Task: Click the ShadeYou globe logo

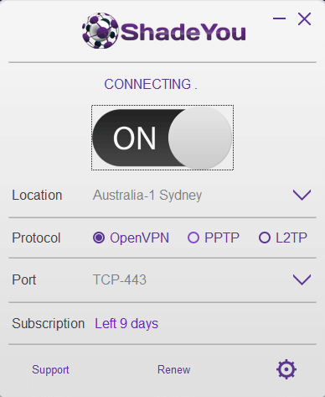Action: pos(101,31)
